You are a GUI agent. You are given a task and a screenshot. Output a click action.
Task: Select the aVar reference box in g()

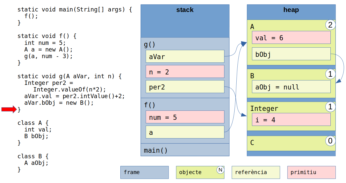pos(185,57)
